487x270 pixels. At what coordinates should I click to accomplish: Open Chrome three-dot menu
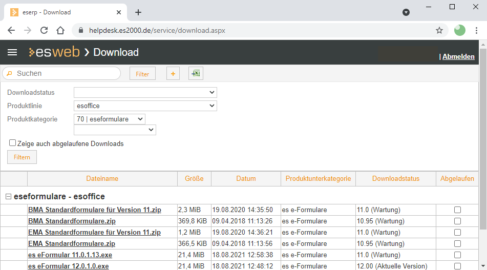[x=476, y=30]
